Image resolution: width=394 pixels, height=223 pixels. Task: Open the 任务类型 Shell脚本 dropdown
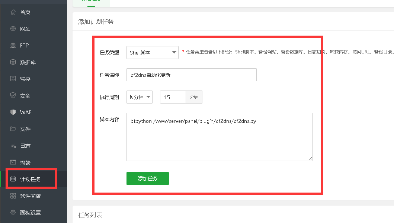(153, 53)
